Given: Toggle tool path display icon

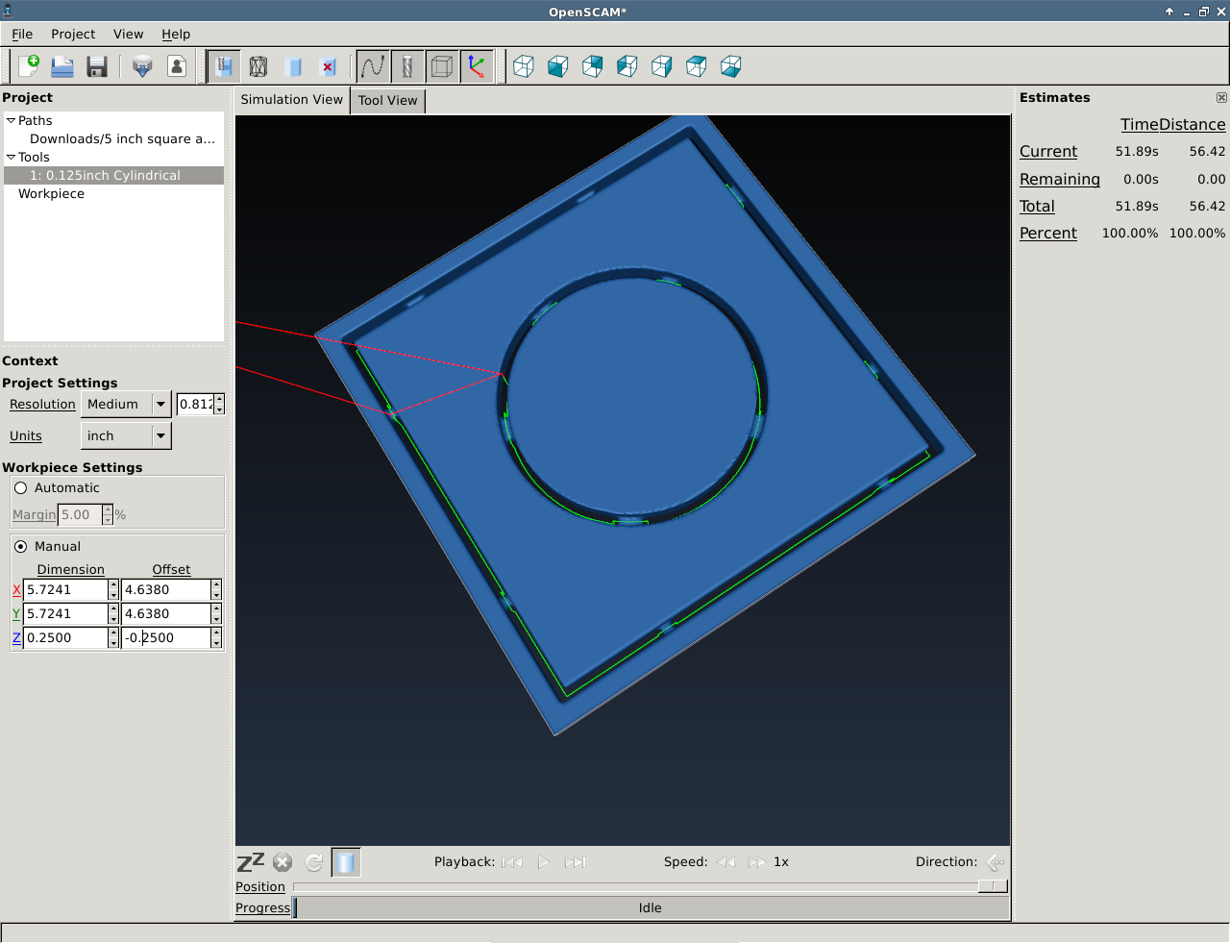Looking at the screenshot, I should click(x=373, y=66).
